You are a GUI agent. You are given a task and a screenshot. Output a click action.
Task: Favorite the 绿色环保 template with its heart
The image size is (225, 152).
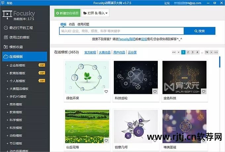(106, 92)
